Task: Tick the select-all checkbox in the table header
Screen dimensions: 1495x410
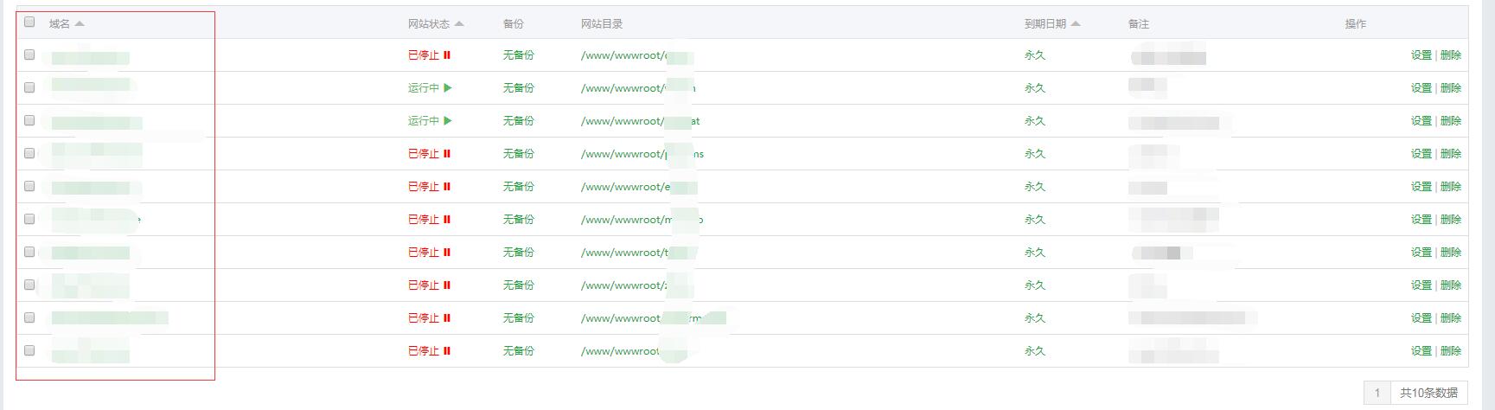Action: 29,22
